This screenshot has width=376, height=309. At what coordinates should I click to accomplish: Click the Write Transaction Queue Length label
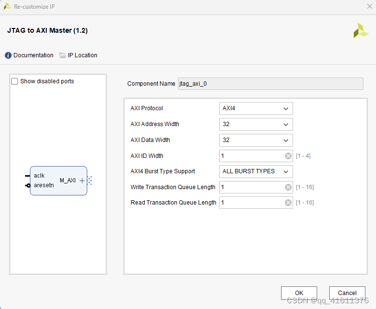tap(173, 187)
